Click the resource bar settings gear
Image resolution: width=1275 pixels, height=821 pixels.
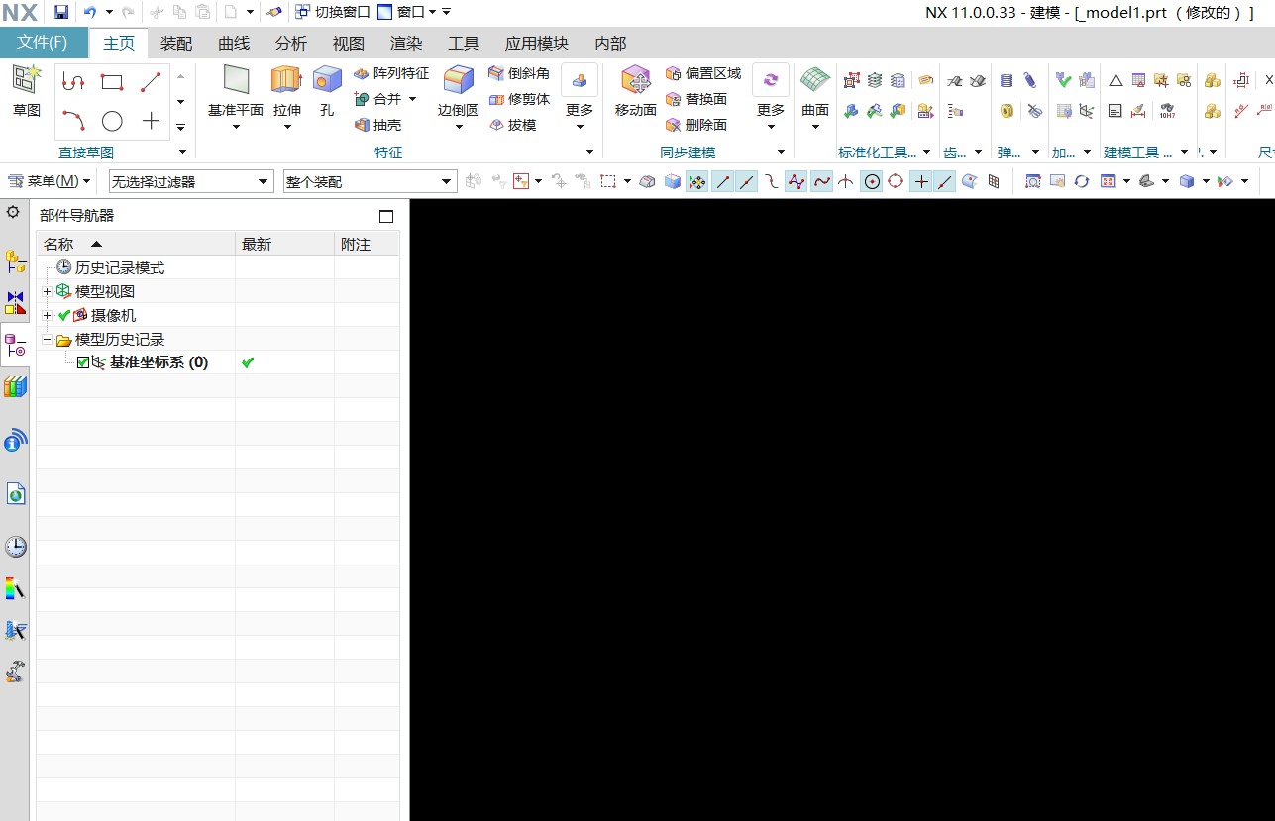coord(13,212)
